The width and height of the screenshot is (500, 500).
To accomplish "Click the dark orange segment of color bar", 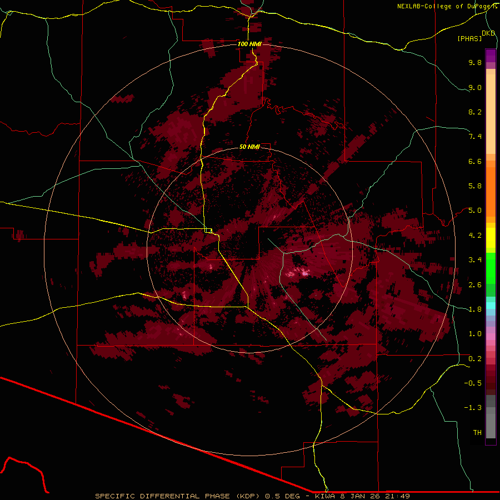I will (x=491, y=192).
